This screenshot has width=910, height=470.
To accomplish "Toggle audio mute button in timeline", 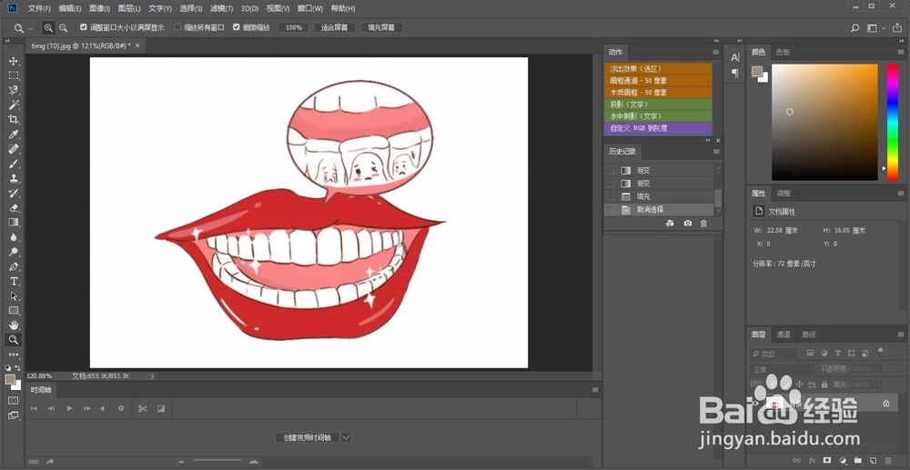I will (103, 408).
